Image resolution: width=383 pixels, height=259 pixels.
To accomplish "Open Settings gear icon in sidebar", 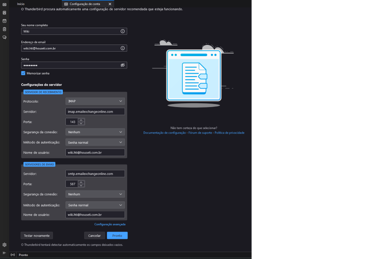I will (x=4, y=244).
